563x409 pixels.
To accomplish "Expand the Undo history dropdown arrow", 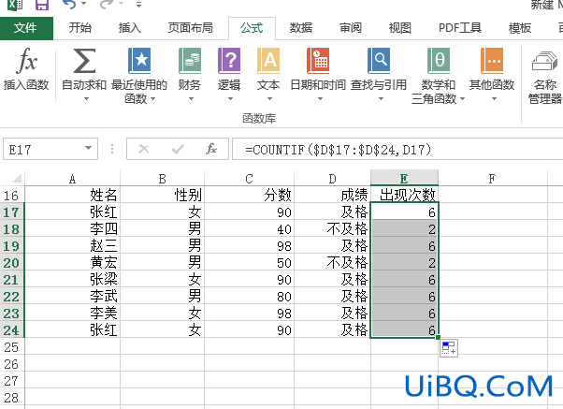I will (83, 4).
